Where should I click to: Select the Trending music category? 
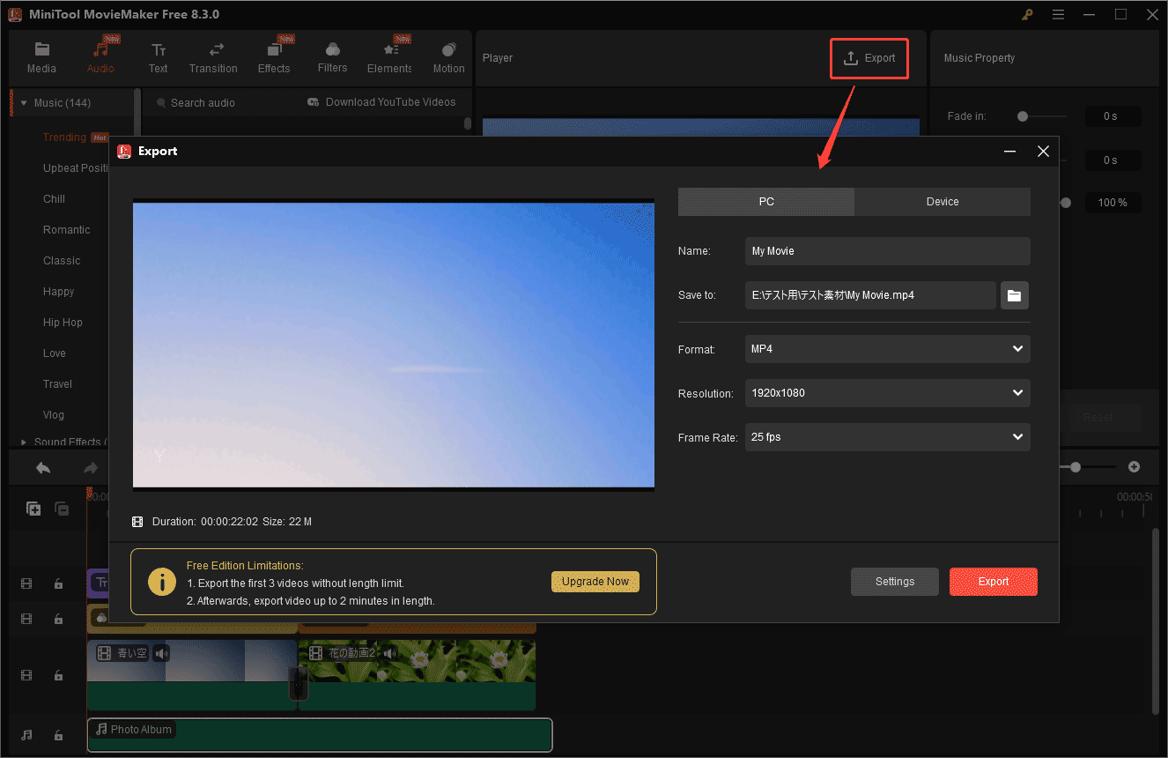[64, 137]
